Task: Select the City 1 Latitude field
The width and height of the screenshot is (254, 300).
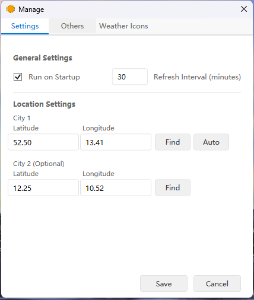Action: (x=43, y=142)
